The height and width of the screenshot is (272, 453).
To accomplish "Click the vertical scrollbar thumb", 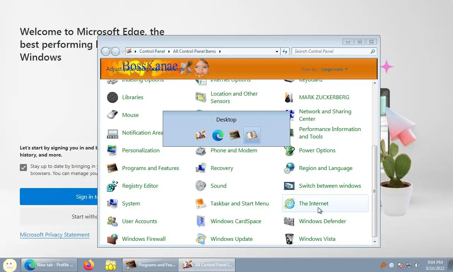I will point(375,191).
